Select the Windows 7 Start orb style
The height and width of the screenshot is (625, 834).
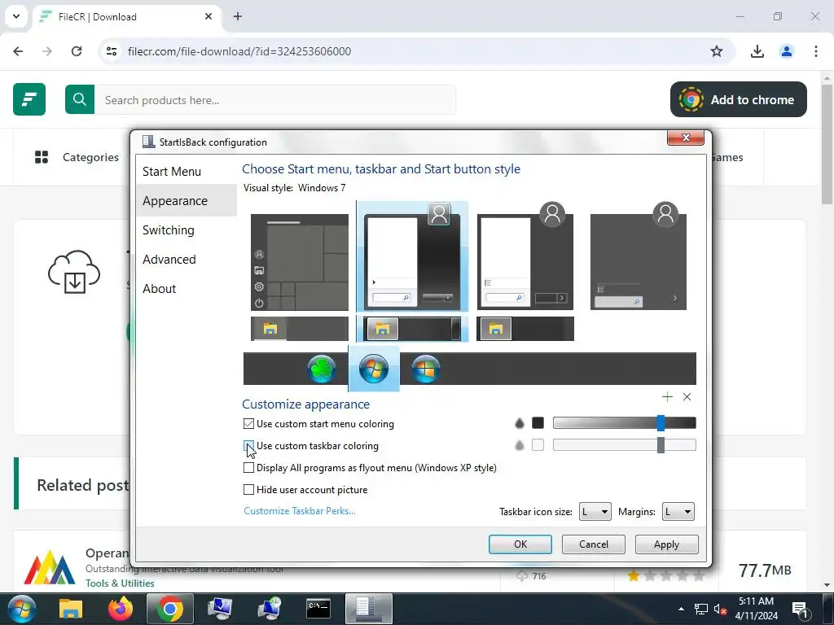point(373,369)
